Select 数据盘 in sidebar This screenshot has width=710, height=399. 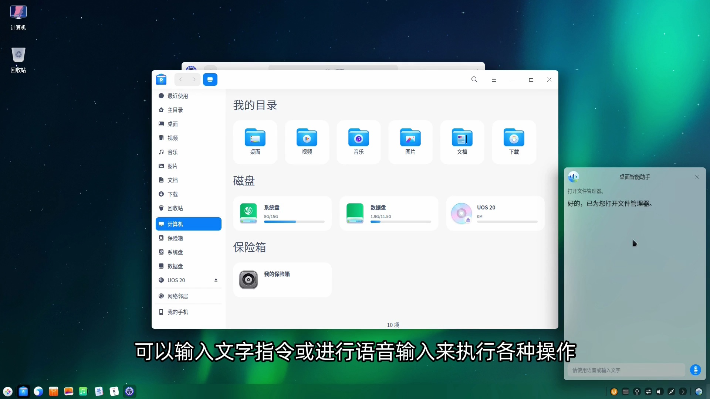(189, 266)
